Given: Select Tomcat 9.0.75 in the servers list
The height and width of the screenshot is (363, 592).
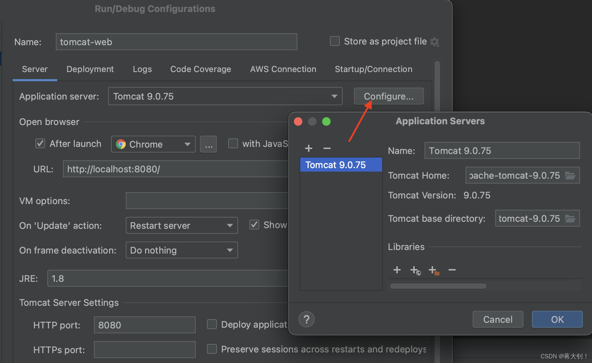Looking at the screenshot, I should pyautogui.click(x=341, y=165).
